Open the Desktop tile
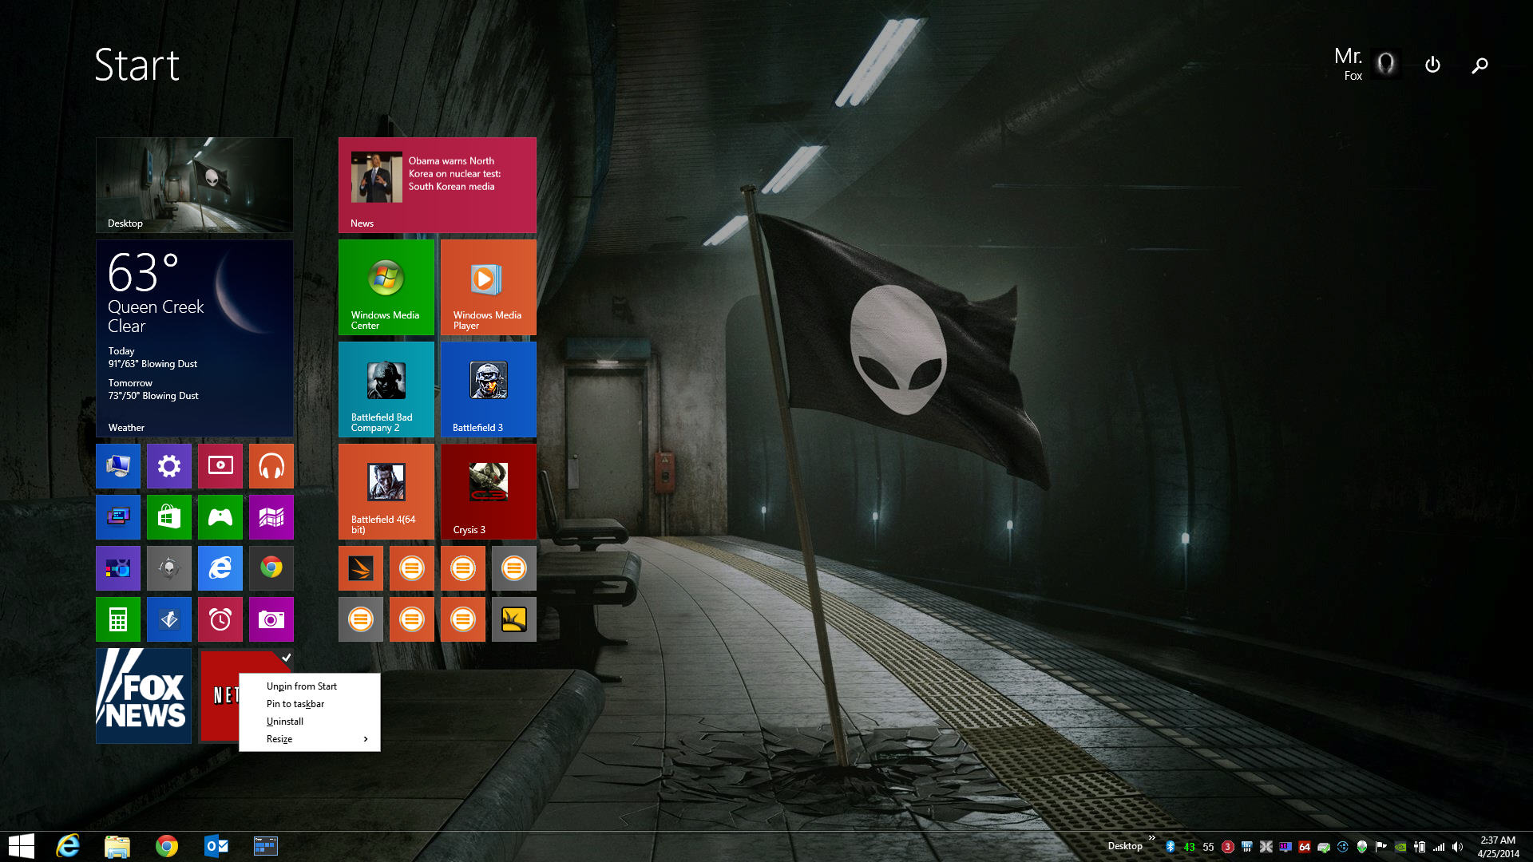The height and width of the screenshot is (862, 1533). pos(194,184)
